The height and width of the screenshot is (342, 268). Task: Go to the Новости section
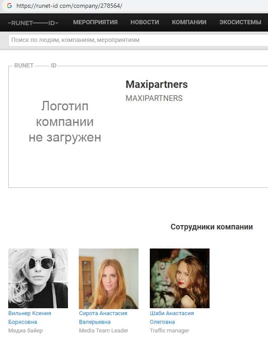pos(145,22)
